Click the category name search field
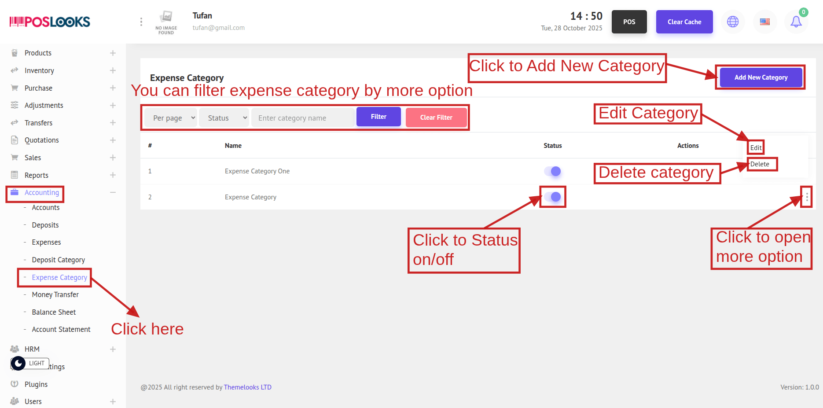 (x=303, y=118)
